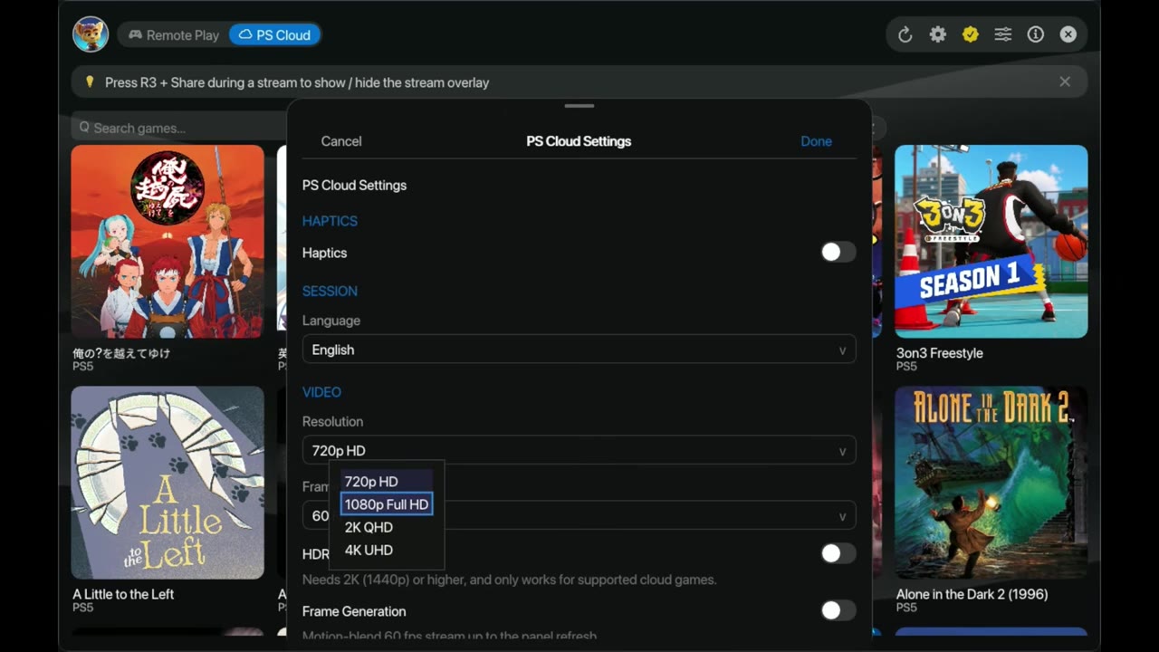Select the 1080p Full HD option

point(387,504)
